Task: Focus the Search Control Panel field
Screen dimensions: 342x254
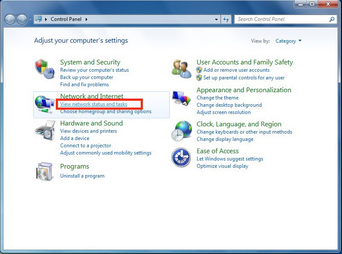Action: point(281,19)
